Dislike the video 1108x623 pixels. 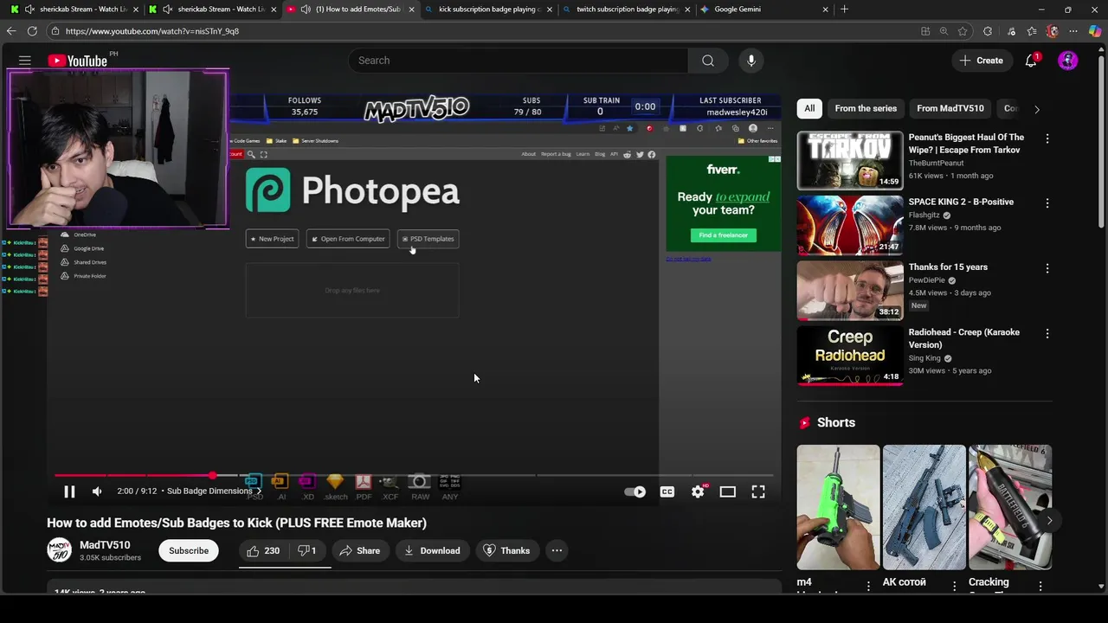(306, 550)
